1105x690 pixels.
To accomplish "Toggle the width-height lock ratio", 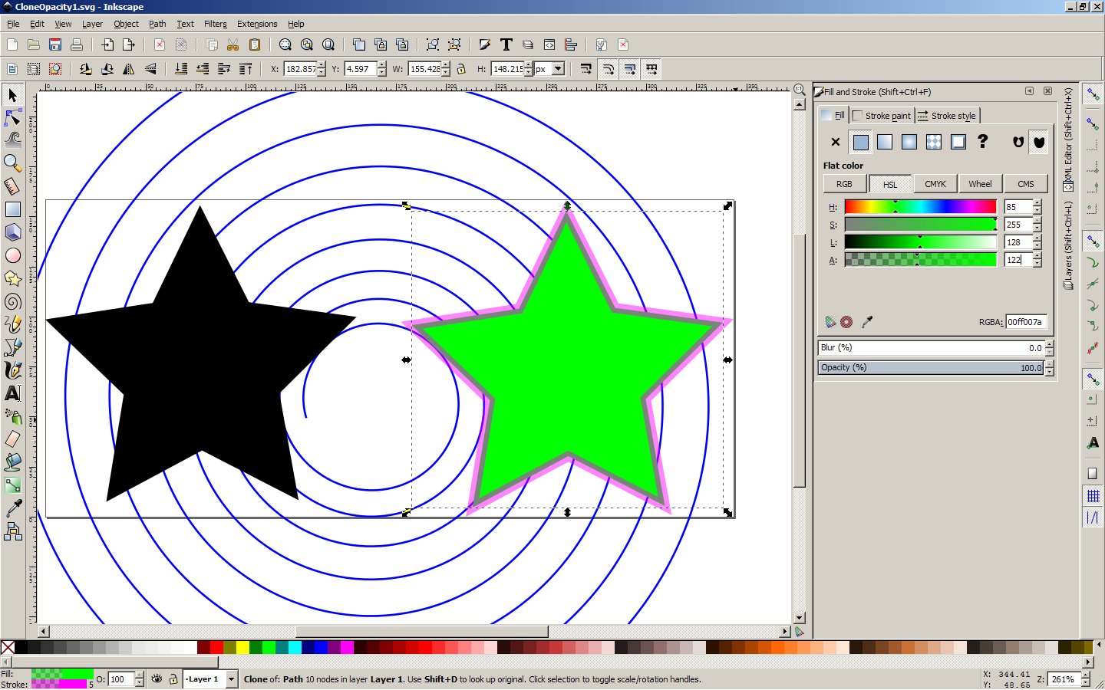I will point(461,69).
